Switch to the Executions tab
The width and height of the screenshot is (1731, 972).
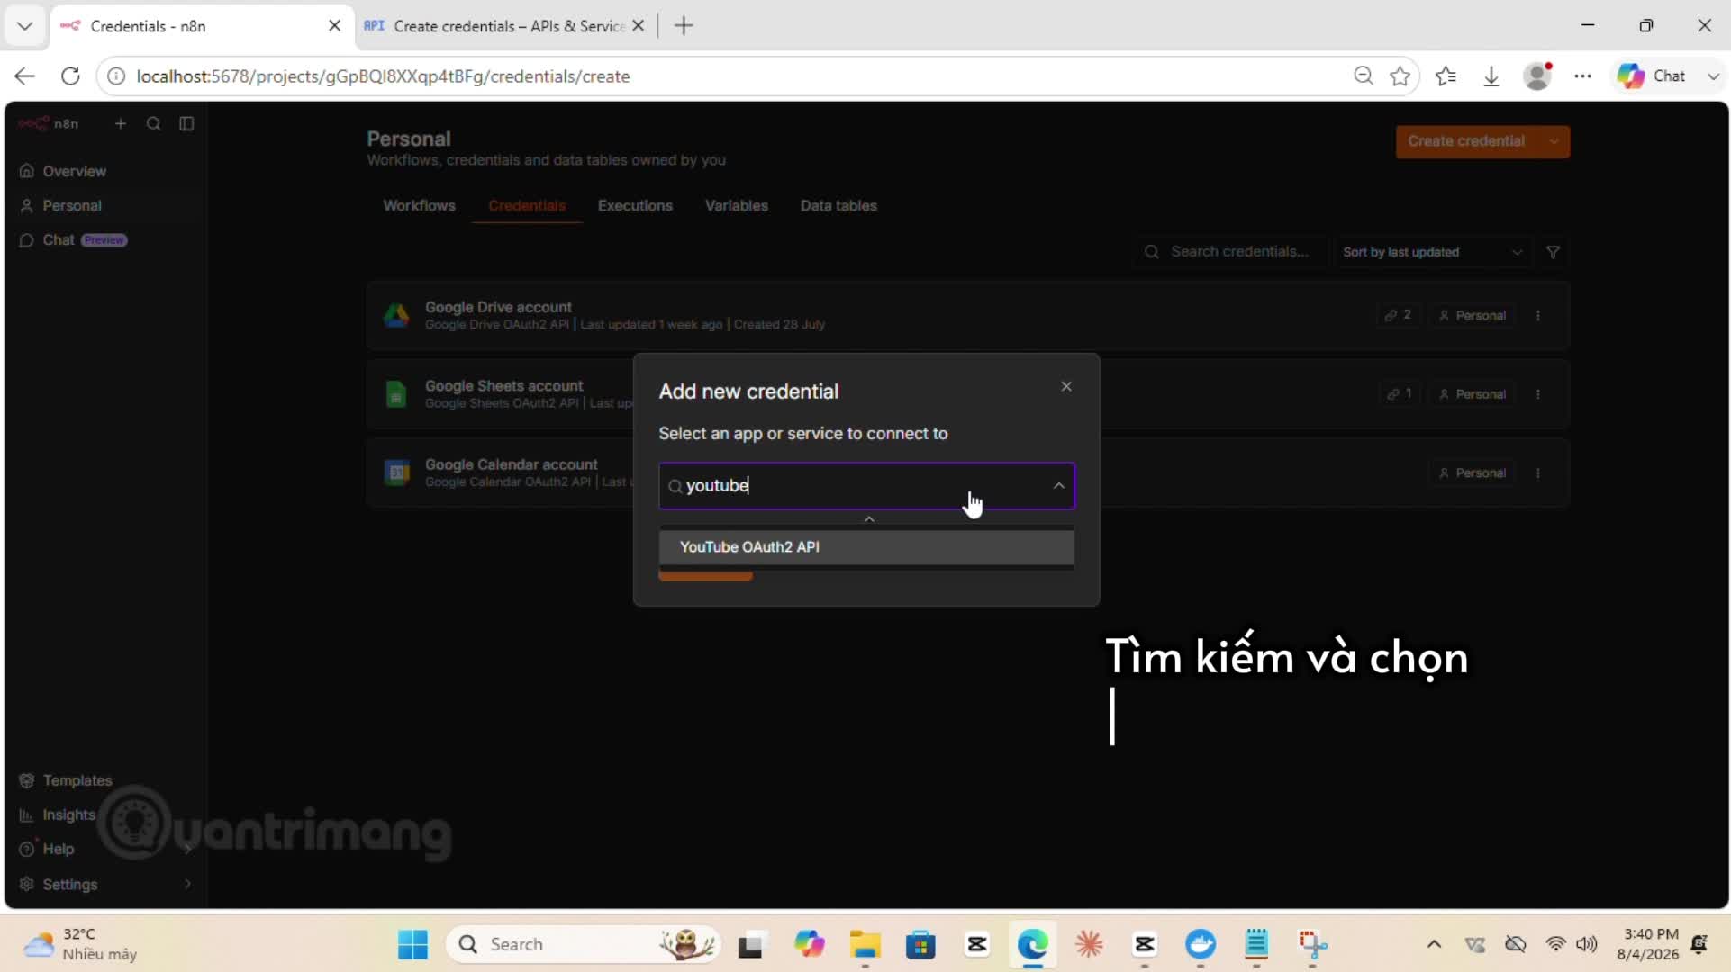635,205
